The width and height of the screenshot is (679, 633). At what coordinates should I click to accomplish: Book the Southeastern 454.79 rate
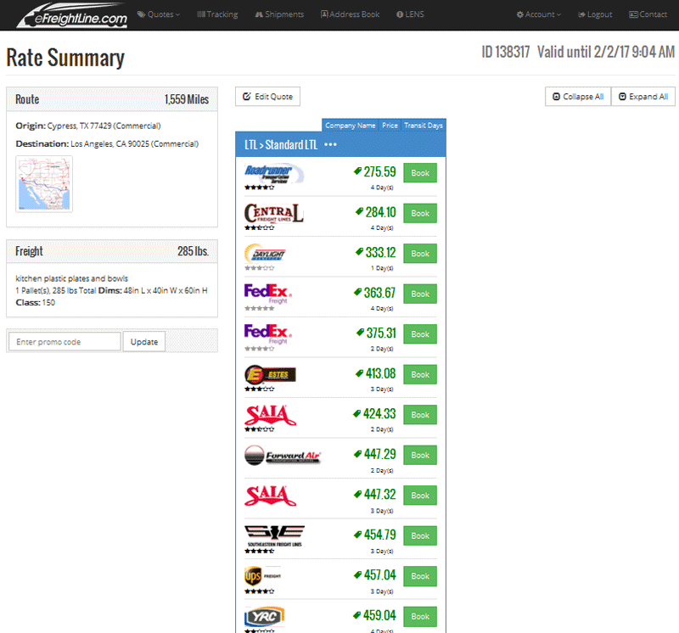point(420,535)
